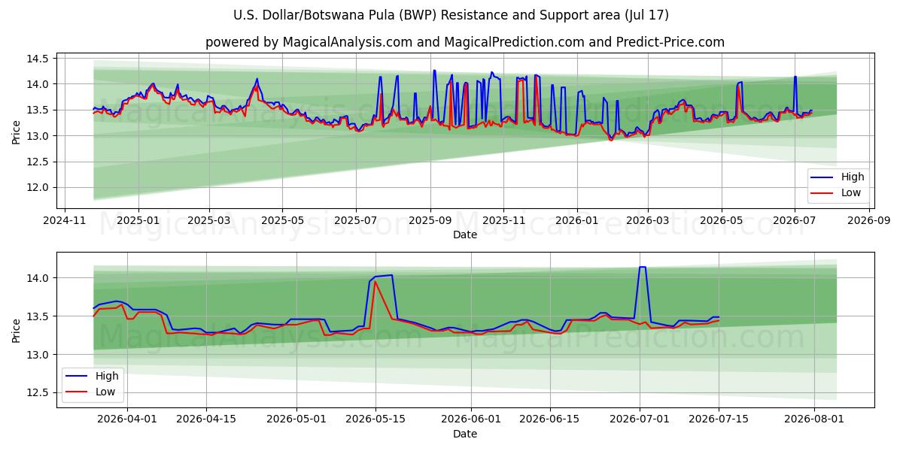
Task: Click the '2026-05-01' x-axis label on the bottom chart
Action: tap(298, 420)
